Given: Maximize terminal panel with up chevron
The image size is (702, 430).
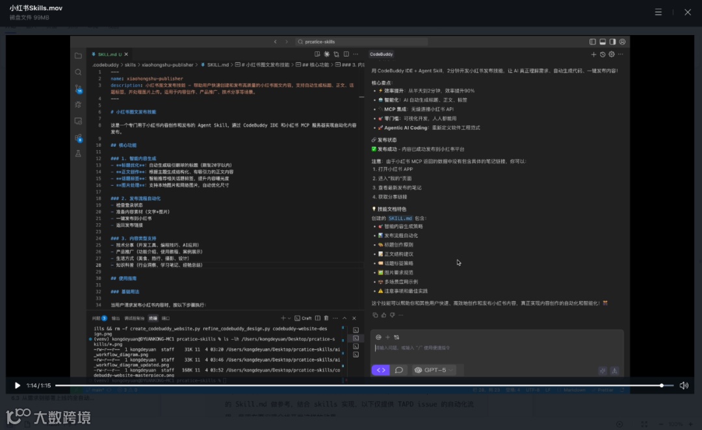Looking at the screenshot, I should pyautogui.click(x=344, y=318).
